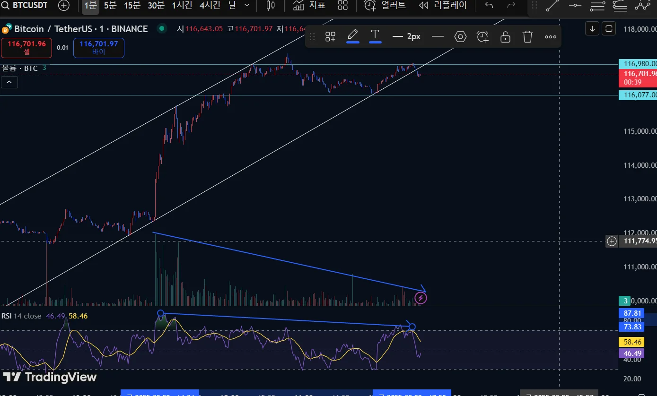Open the BTCUSDT symbol search
Image resolution: width=657 pixels, height=396 pixels.
[x=25, y=6]
